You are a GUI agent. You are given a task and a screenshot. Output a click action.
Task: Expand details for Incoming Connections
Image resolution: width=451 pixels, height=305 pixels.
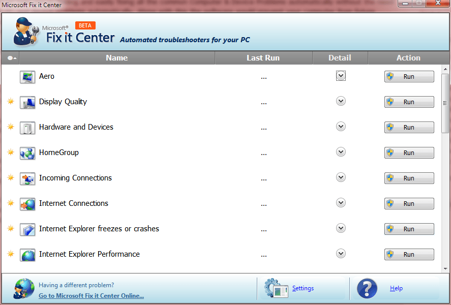[341, 177]
